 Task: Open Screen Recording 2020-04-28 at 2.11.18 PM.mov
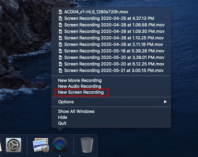114,44
